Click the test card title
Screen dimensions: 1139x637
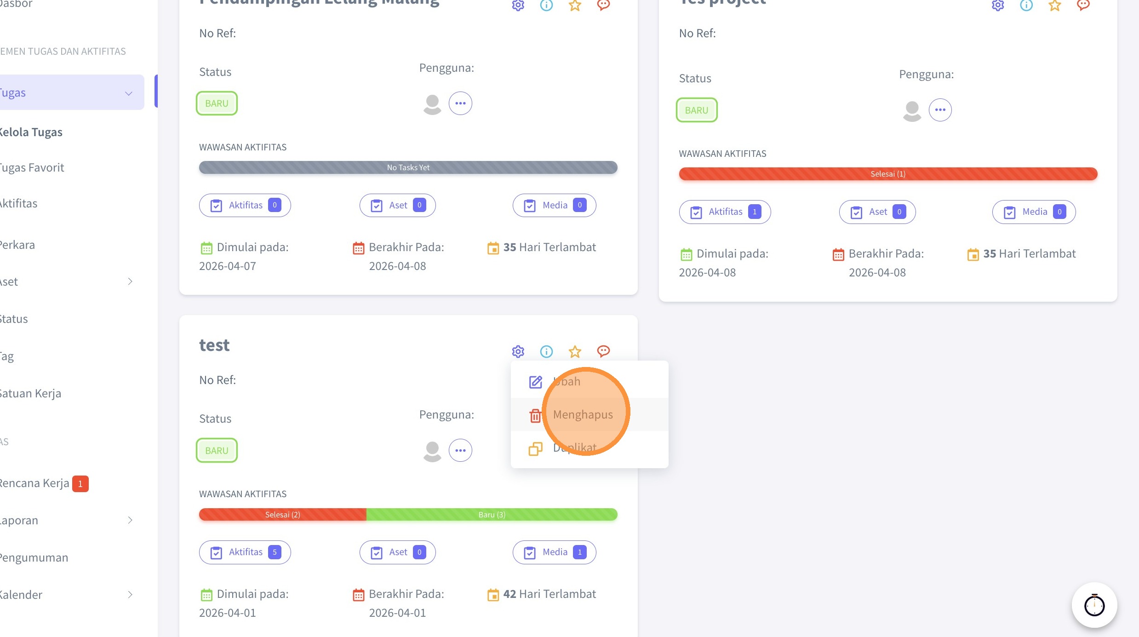click(214, 345)
